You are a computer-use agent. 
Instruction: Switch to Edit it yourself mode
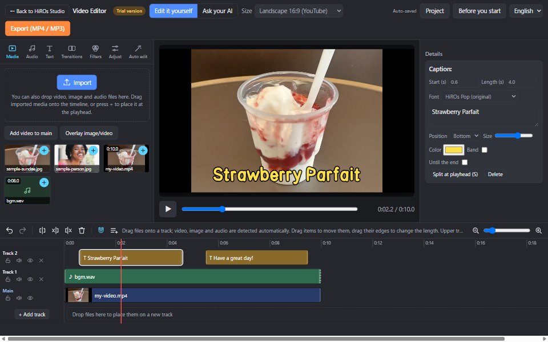coord(174,11)
